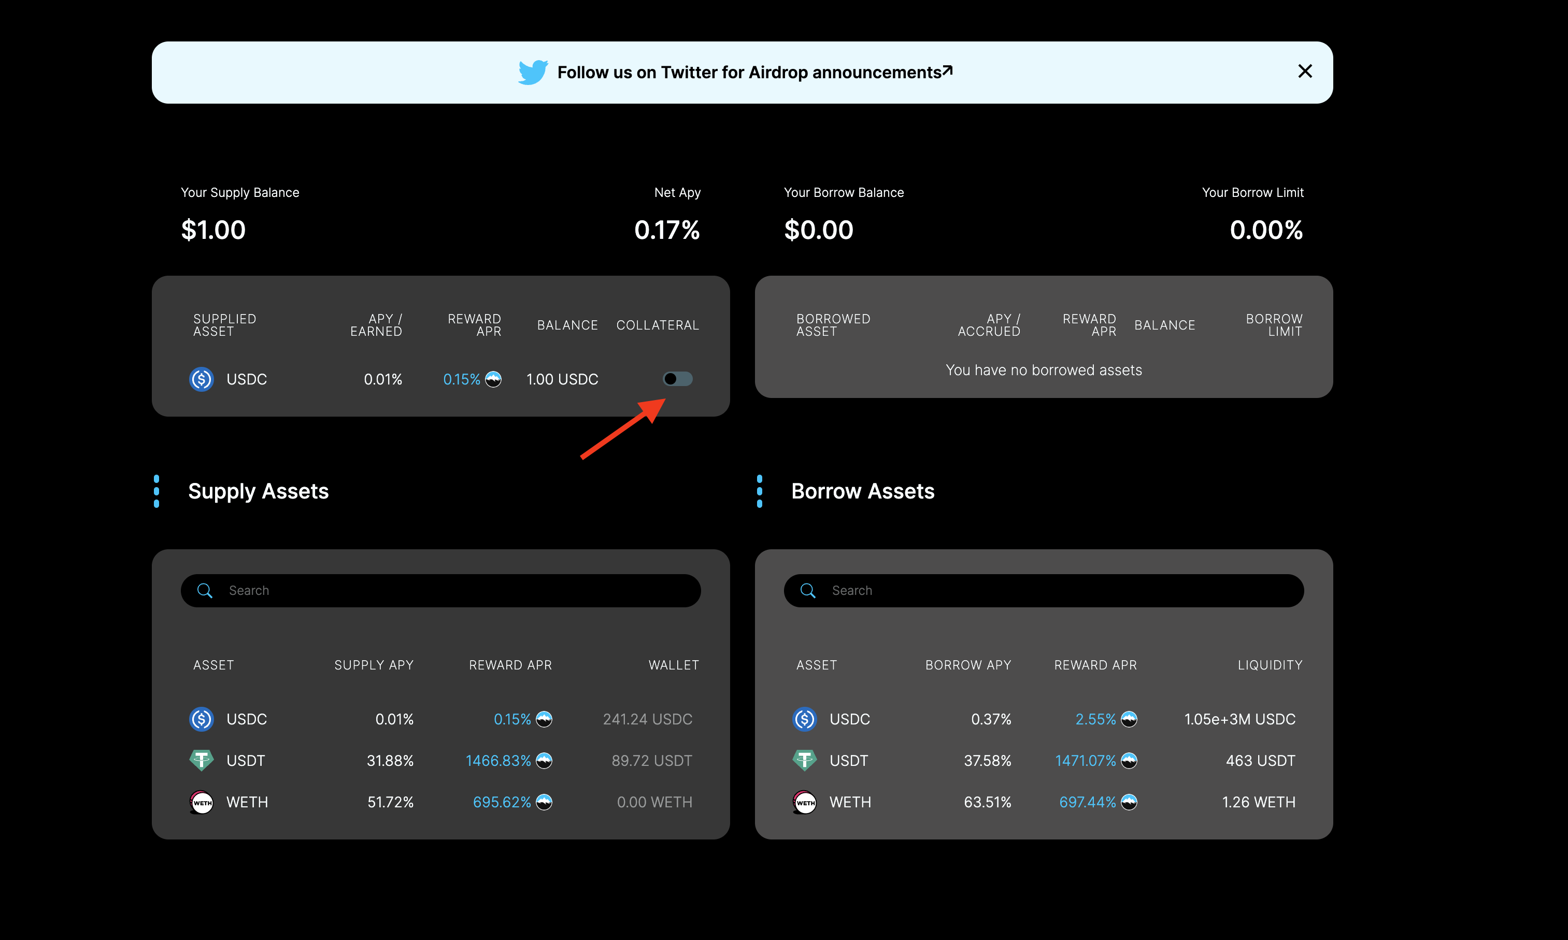The height and width of the screenshot is (940, 1568).
Task: Click 2.55% reward APR for borrowing USDC
Action: [x=1095, y=719]
